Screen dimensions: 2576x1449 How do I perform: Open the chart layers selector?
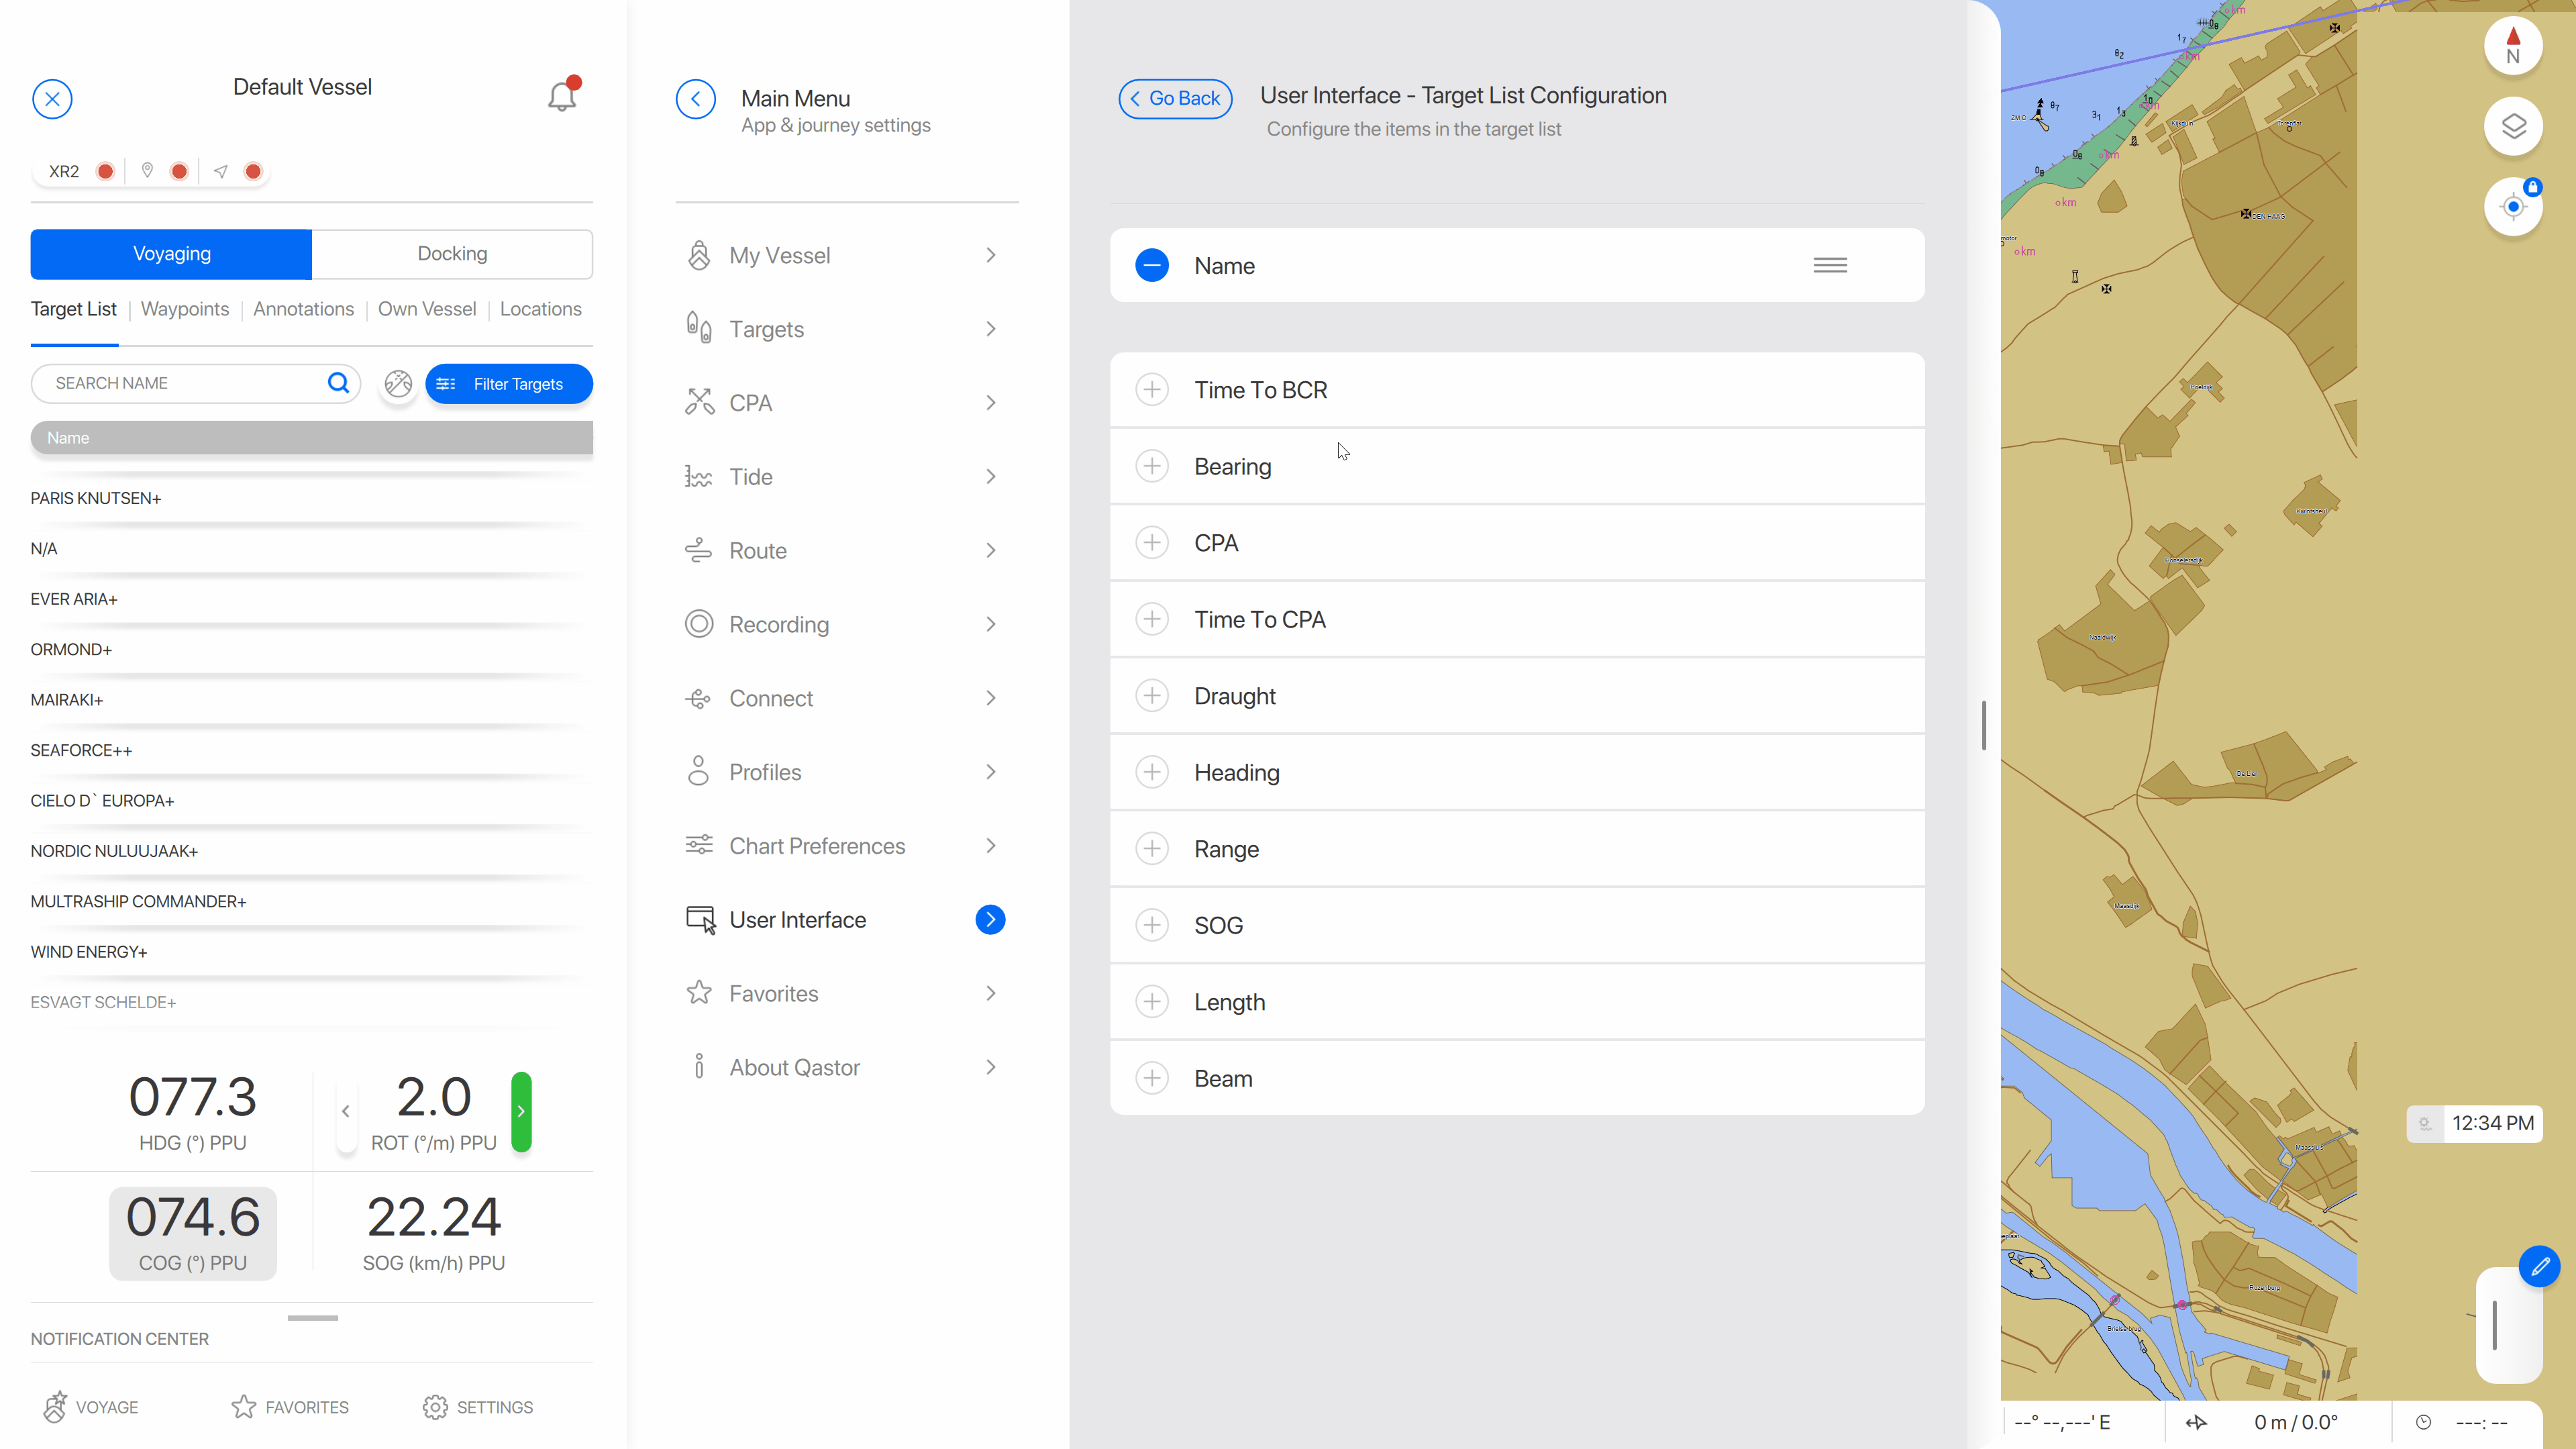tap(2514, 126)
